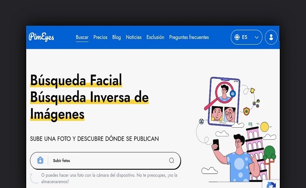This screenshot has width=306, height=188.
Task: Click the camera upload icon
Action: (x=40, y=160)
